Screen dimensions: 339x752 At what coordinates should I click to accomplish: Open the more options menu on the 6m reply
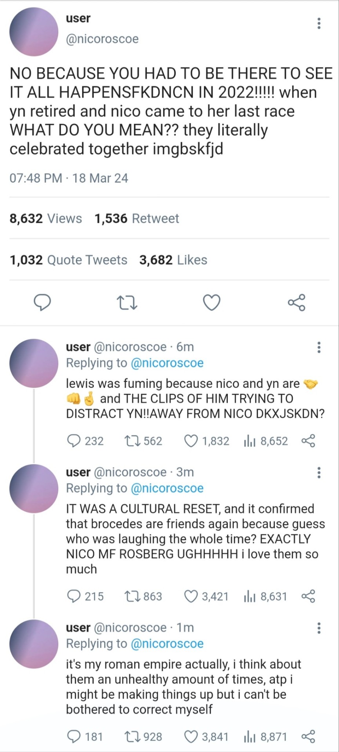pyautogui.click(x=319, y=347)
